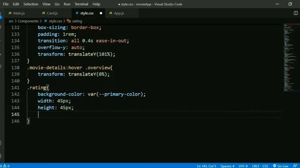
Task: Click .rating symbol in the breadcrumb
Action: (x=77, y=21)
